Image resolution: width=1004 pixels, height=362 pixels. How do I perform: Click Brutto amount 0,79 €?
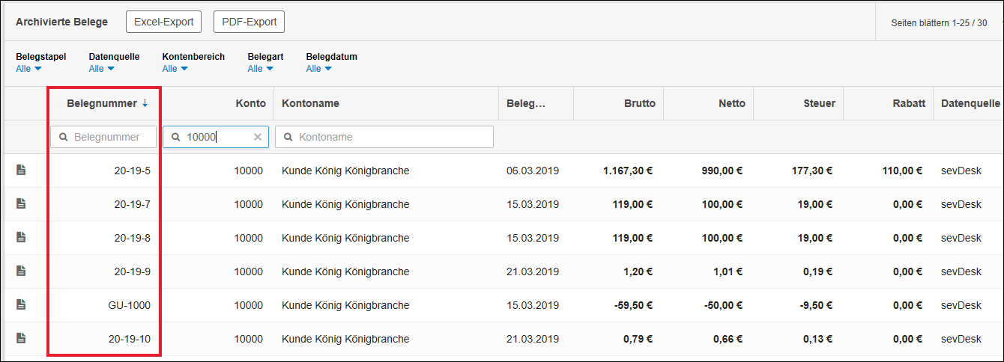[x=638, y=339]
